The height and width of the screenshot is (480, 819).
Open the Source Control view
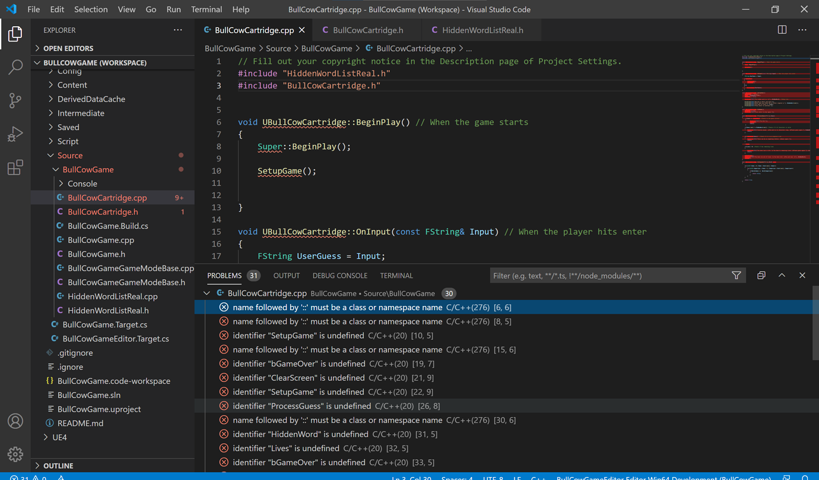[15, 100]
